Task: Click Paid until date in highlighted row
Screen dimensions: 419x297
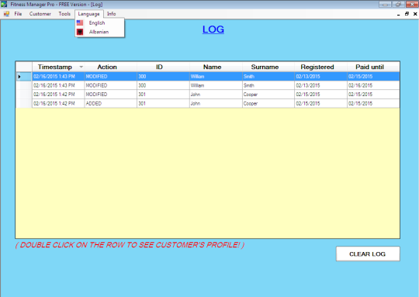Action: (373, 77)
